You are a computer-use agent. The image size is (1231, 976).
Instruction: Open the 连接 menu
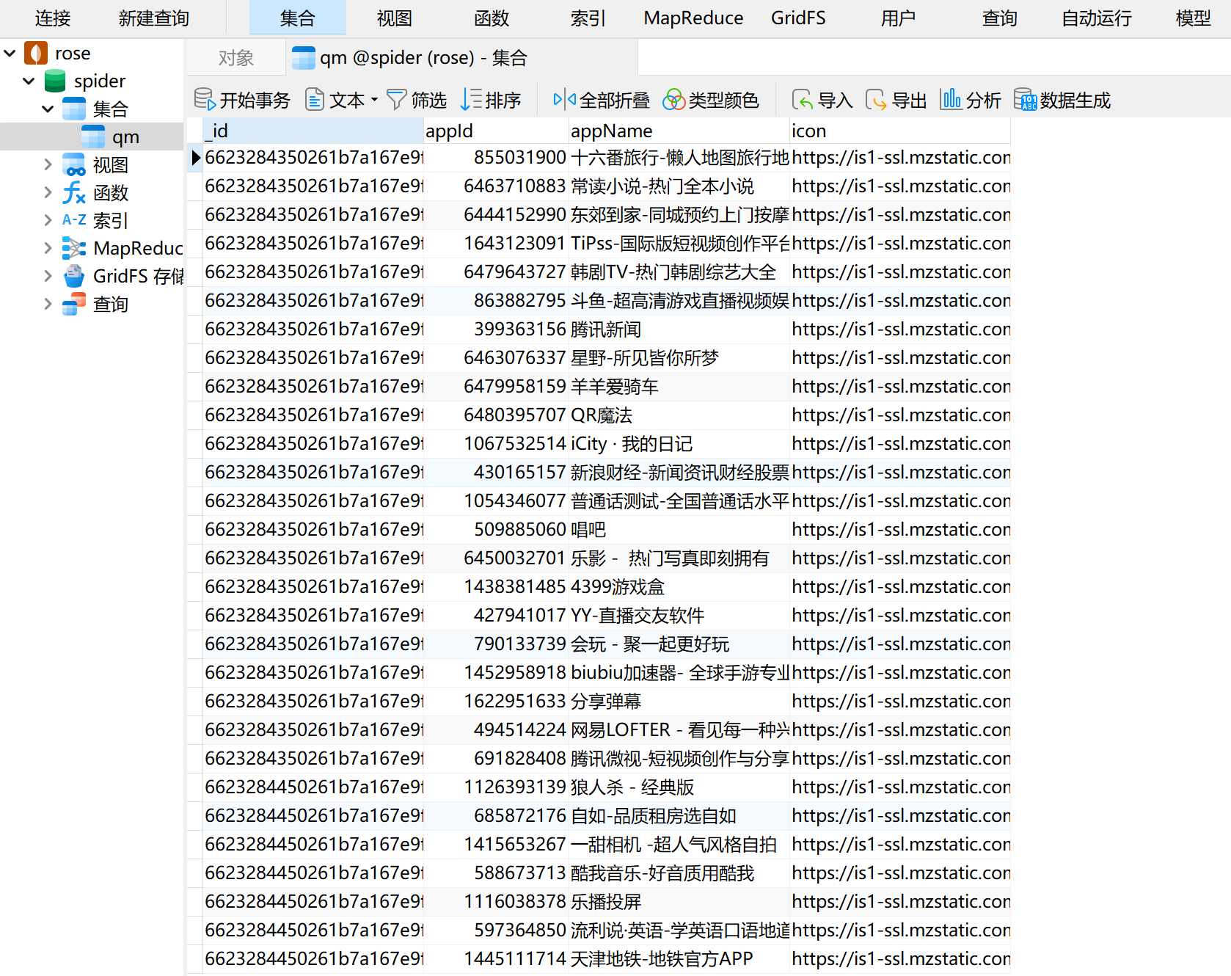(53, 18)
